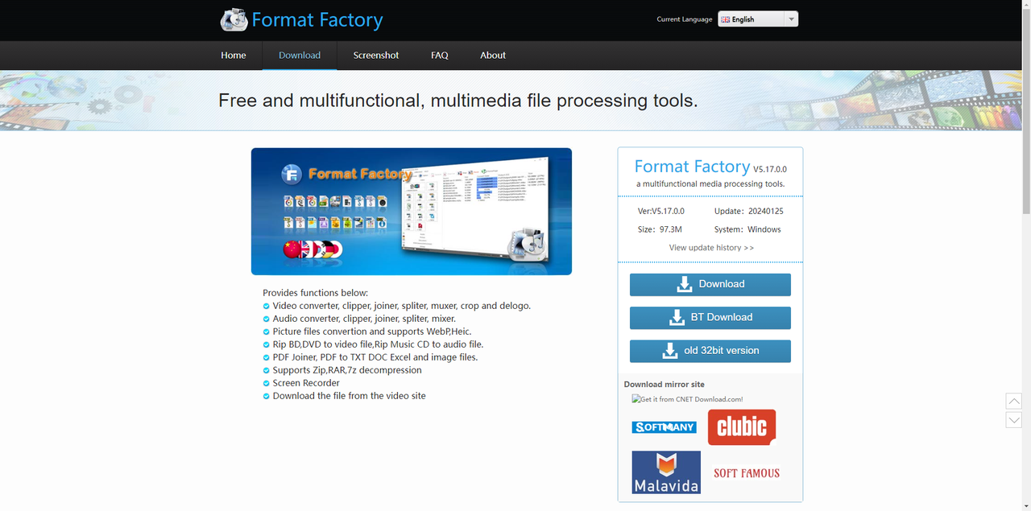Click 'Supports Zip,RAR,7z decompression' text
This screenshot has height=511, width=1031.
[347, 370]
